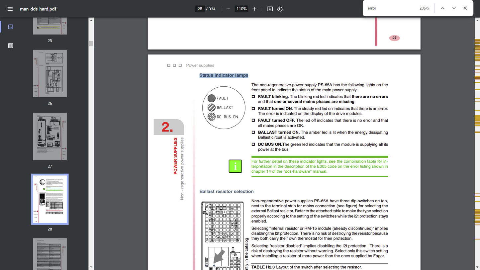The height and width of the screenshot is (270, 480).
Task: Click the chapter number '2.' tab
Action: [169, 127]
